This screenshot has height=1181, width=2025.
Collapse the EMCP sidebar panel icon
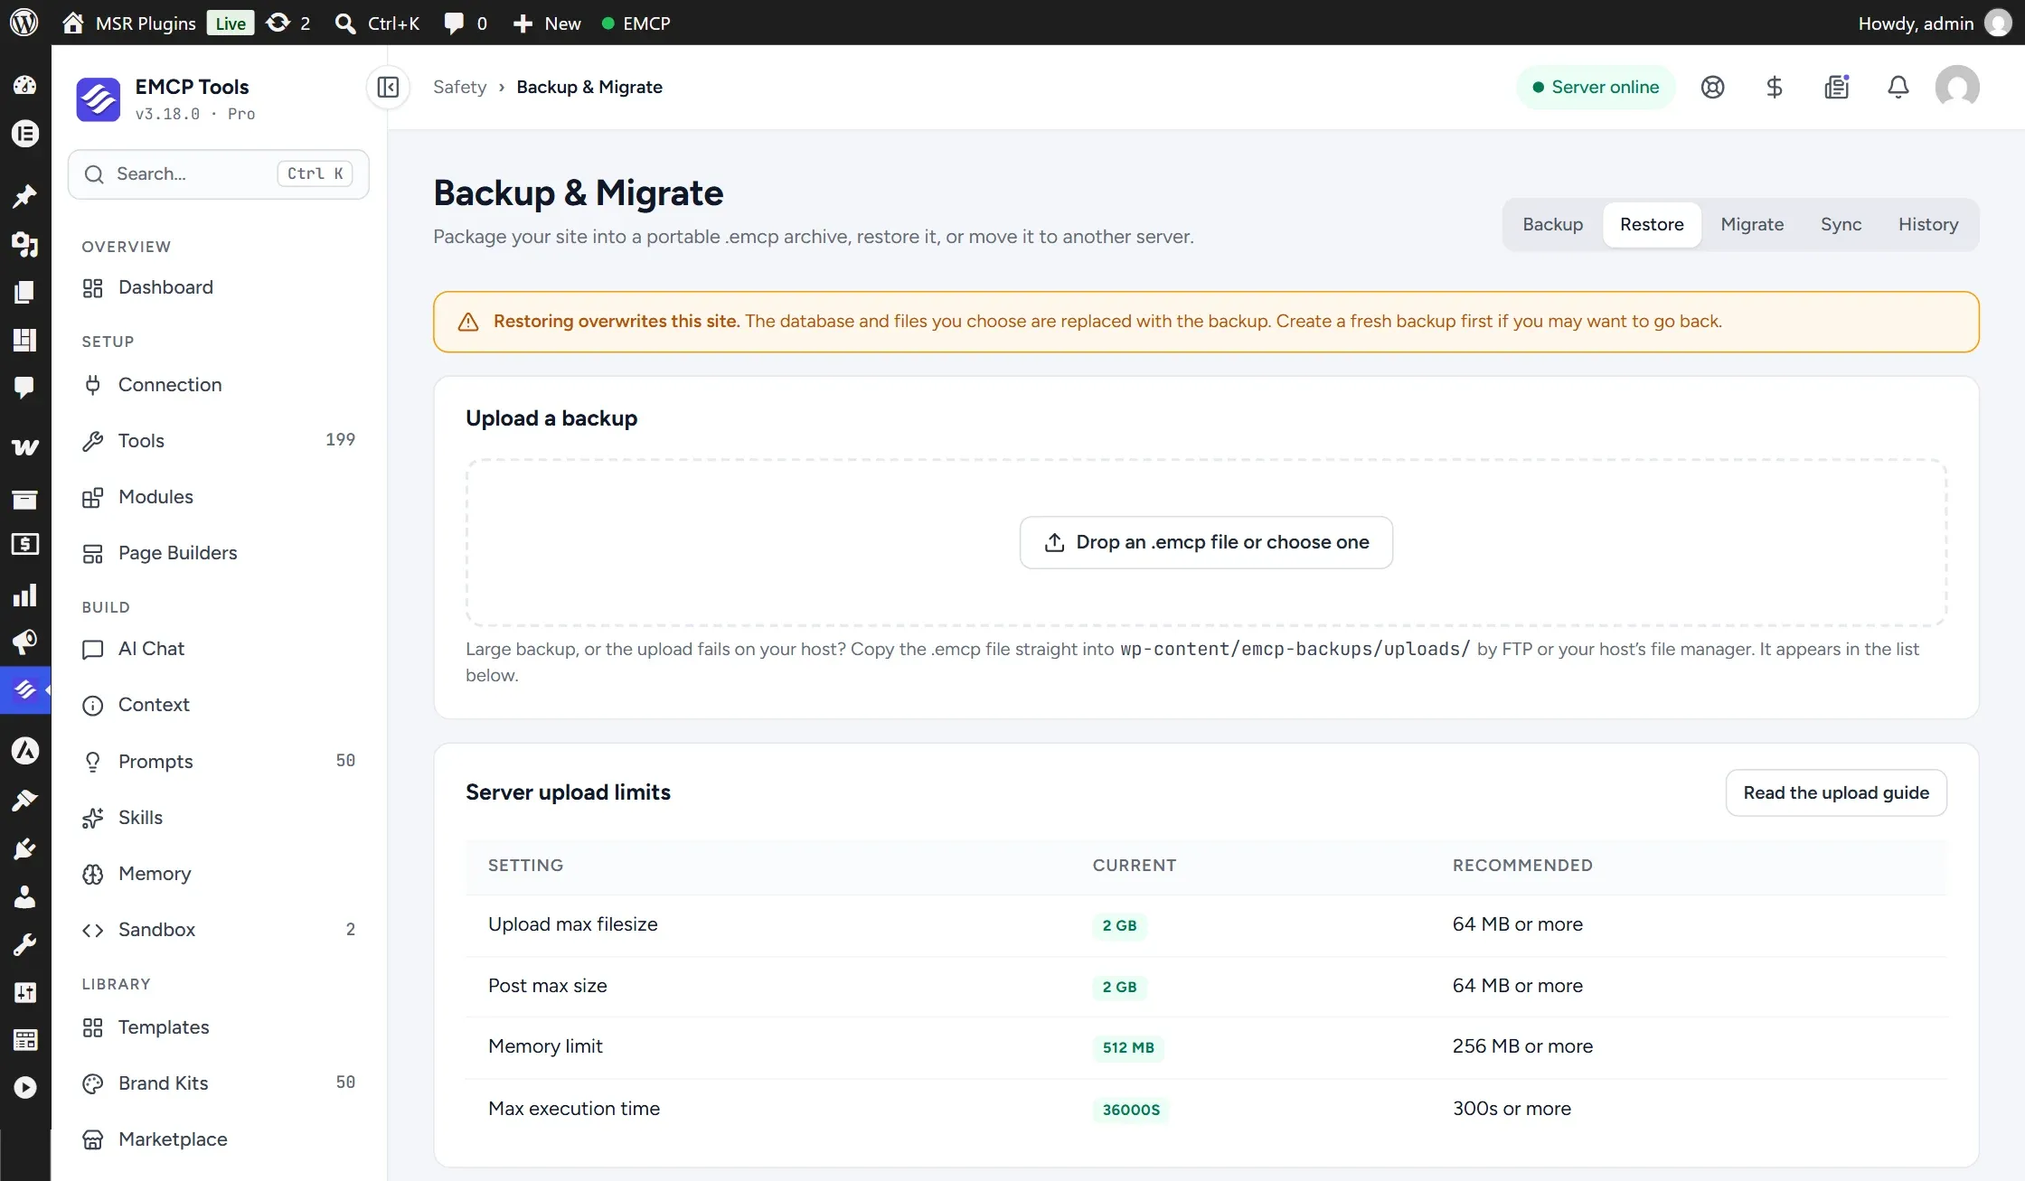(388, 87)
